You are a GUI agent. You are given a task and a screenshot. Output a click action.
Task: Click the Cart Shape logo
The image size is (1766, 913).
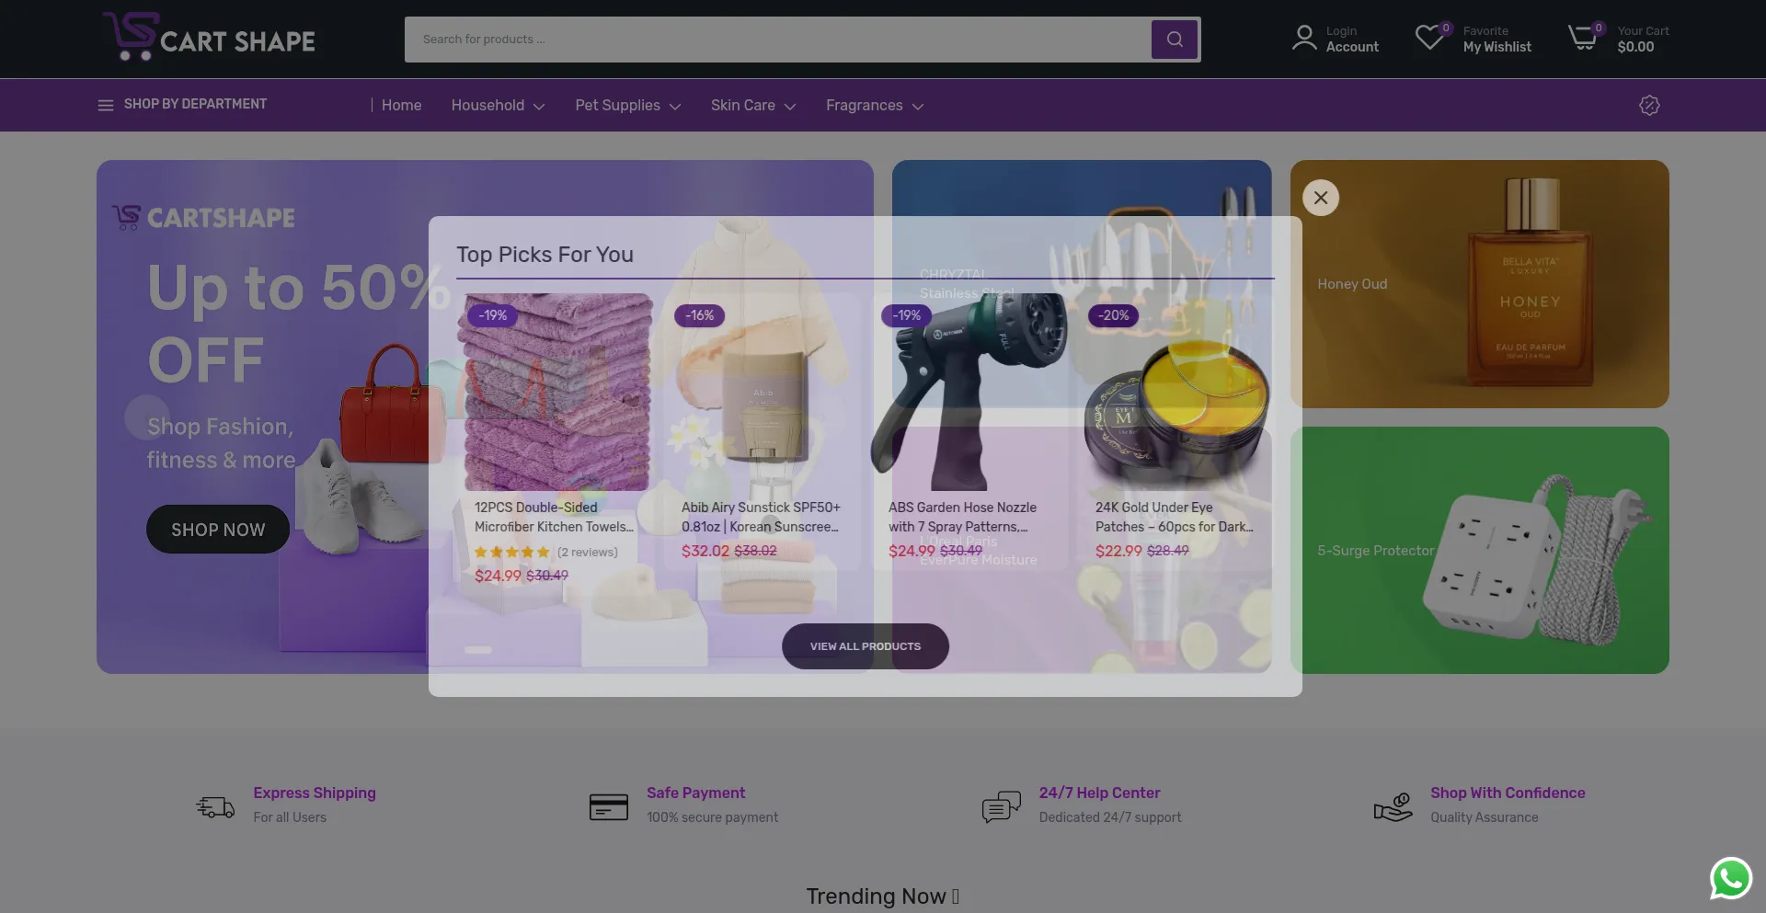[210, 38]
